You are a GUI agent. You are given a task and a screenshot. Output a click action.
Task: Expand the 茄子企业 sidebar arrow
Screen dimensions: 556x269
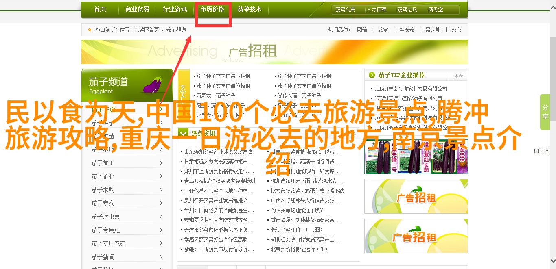pos(161,176)
